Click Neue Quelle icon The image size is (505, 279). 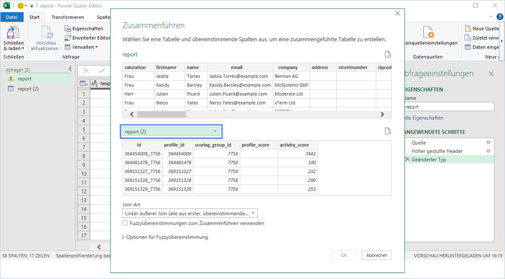(x=468, y=29)
